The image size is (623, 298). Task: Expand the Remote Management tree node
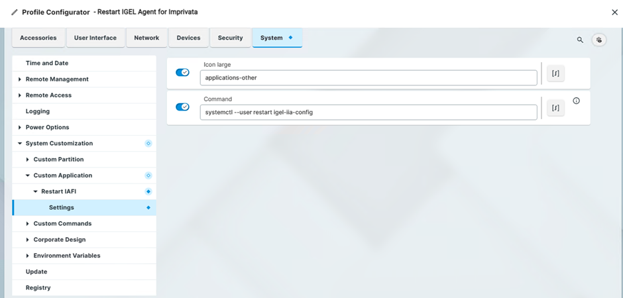[x=20, y=79]
